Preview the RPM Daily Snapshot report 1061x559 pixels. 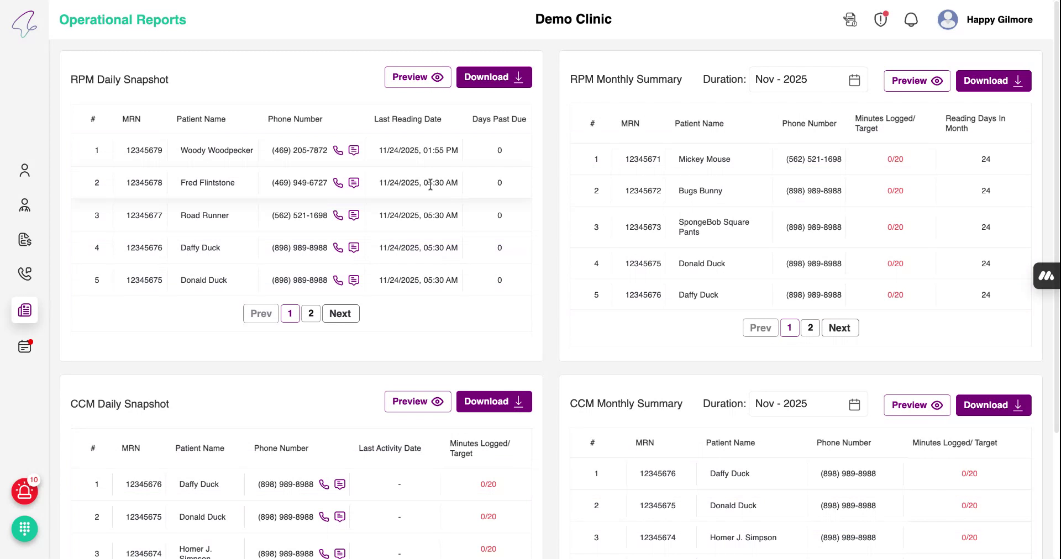click(x=417, y=77)
